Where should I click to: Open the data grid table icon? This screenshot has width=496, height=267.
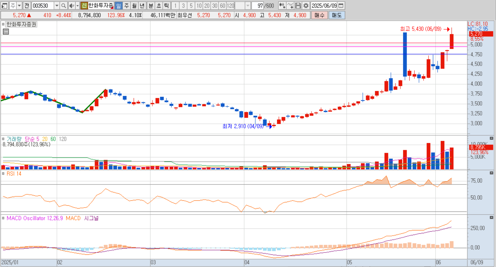[x=5, y=32]
